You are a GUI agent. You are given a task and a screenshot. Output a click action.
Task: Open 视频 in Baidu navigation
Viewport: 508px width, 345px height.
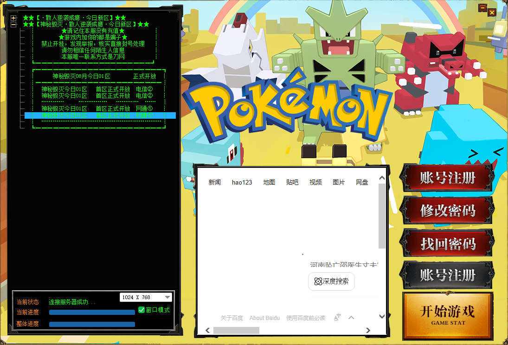pyautogui.click(x=315, y=182)
